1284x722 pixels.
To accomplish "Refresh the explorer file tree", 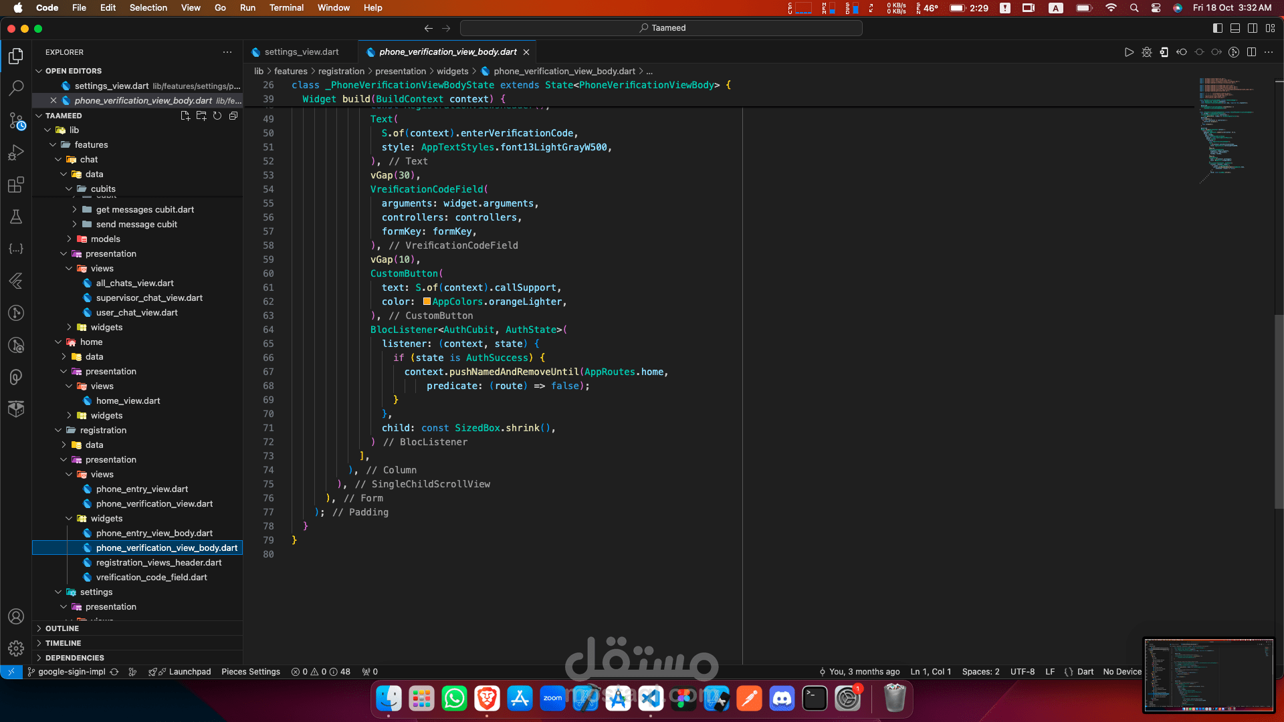I will (x=217, y=116).
